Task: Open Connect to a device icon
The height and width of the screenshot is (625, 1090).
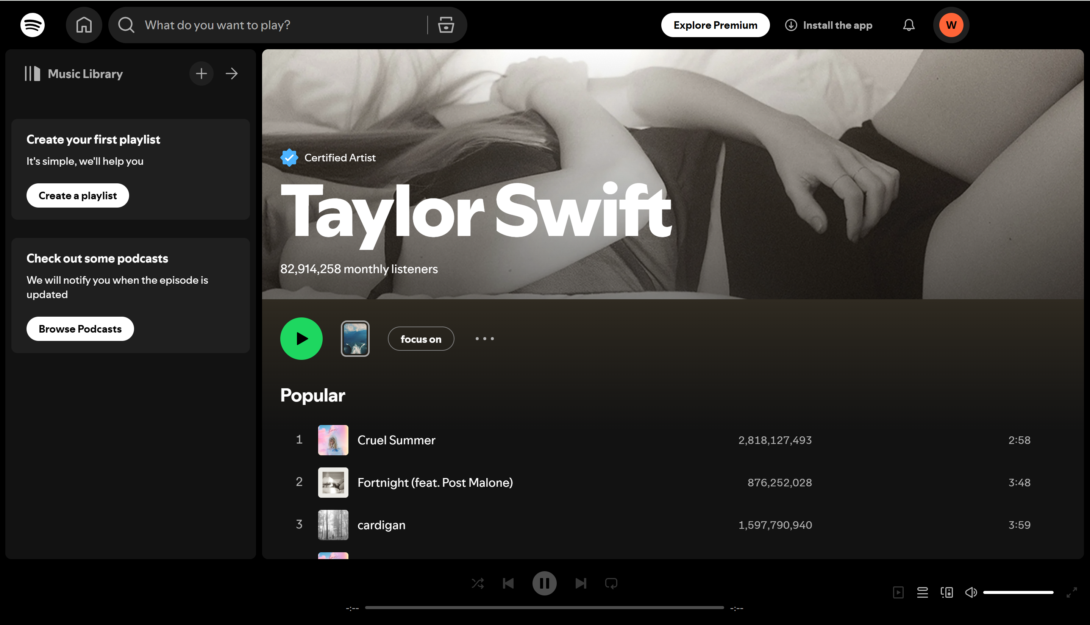Action: click(x=947, y=592)
